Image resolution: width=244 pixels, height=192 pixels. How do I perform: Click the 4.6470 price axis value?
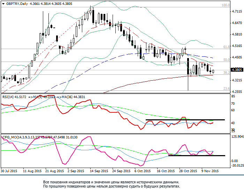pos(237,23)
